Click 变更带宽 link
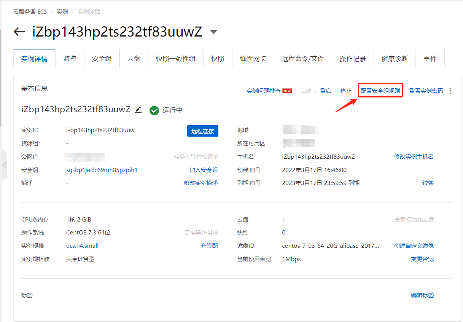Screen dimensions: 463x322 click(x=422, y=259)
